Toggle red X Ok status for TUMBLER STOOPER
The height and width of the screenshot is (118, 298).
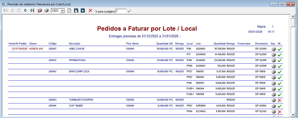(279, 100)
